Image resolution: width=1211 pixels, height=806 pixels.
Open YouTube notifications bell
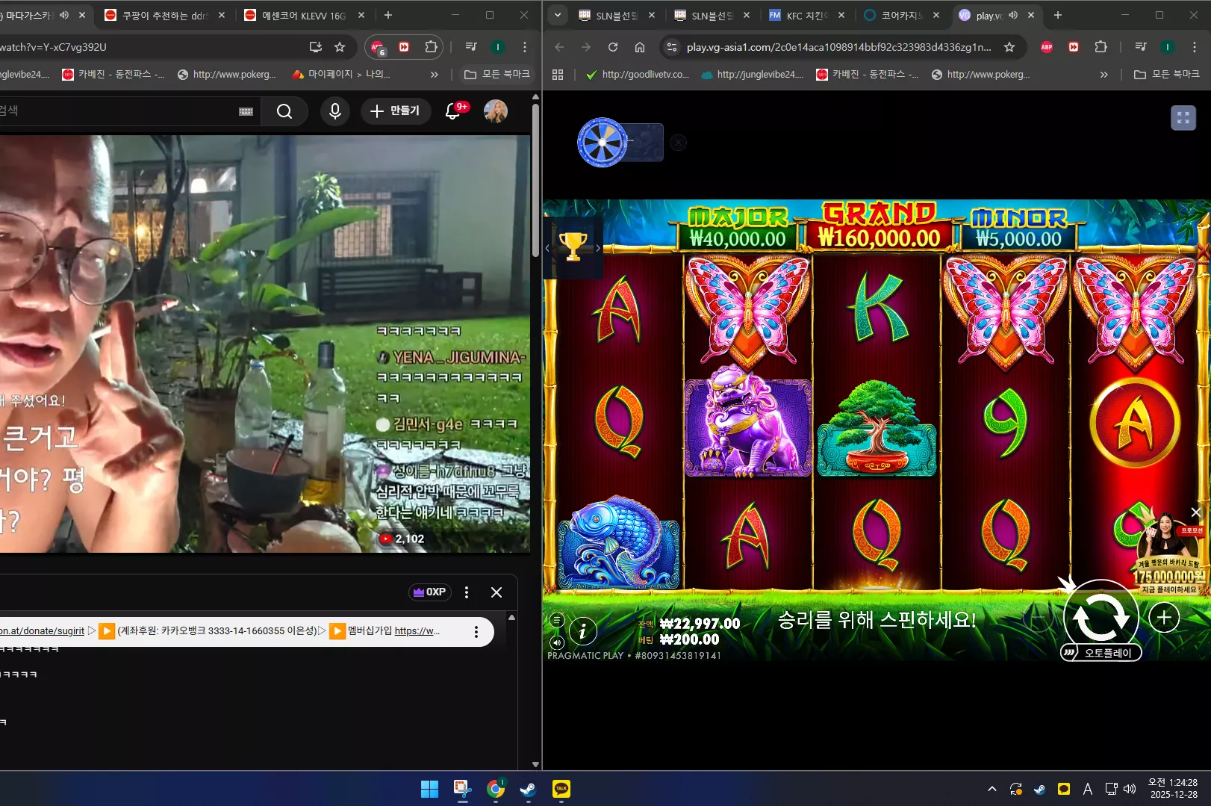point(452,111)
